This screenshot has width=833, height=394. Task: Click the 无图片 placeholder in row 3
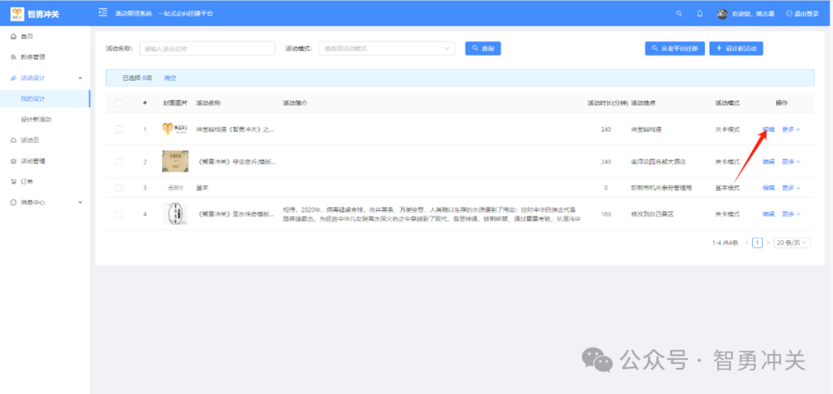(175, 187)
